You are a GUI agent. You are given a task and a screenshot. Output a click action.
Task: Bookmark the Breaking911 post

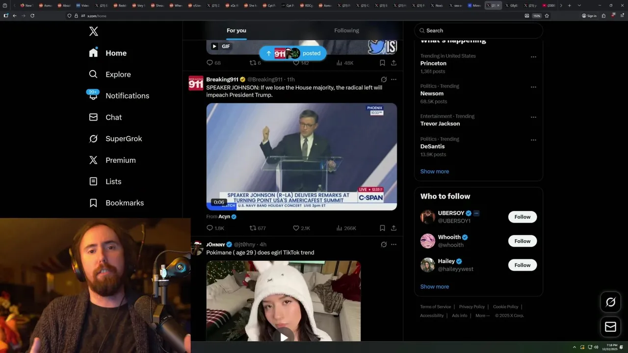[x=382, y=228]
